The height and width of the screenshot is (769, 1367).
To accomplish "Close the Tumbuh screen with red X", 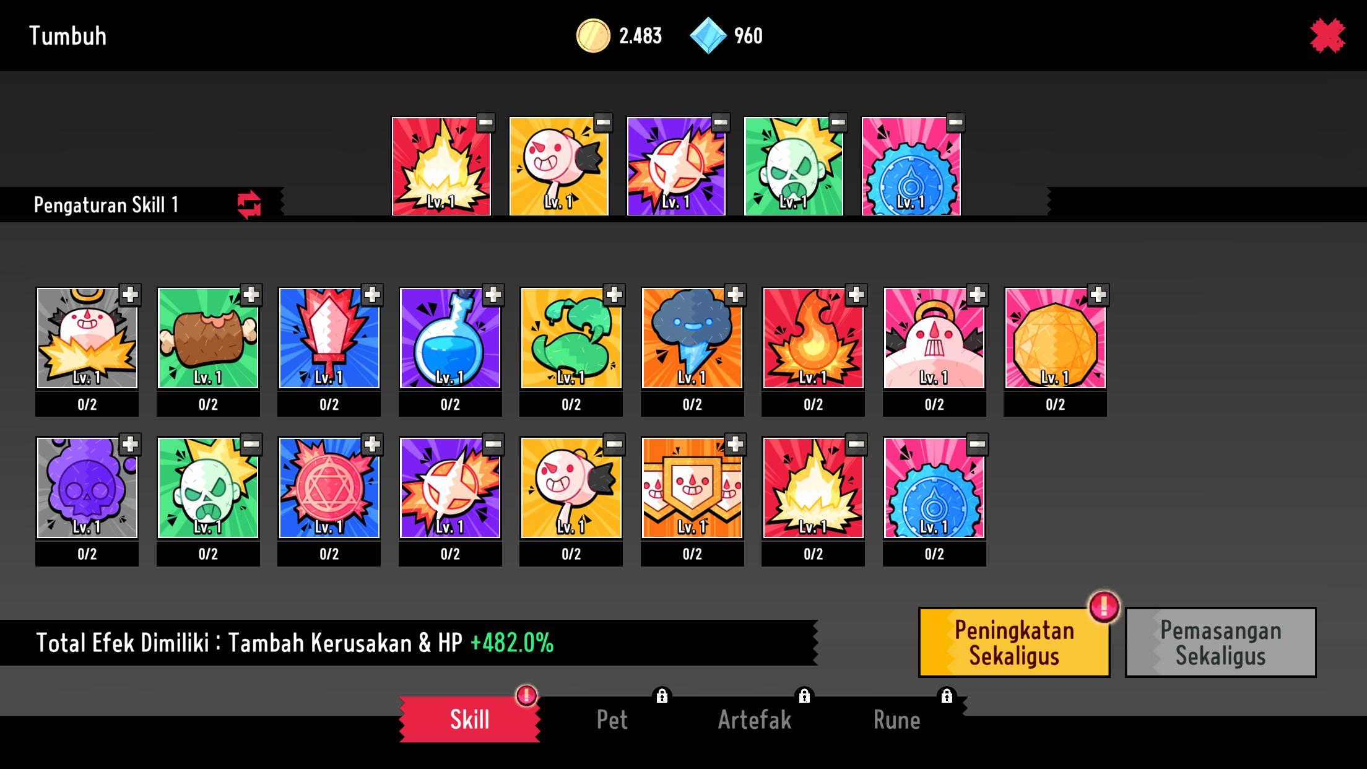I will [1327, 36].
